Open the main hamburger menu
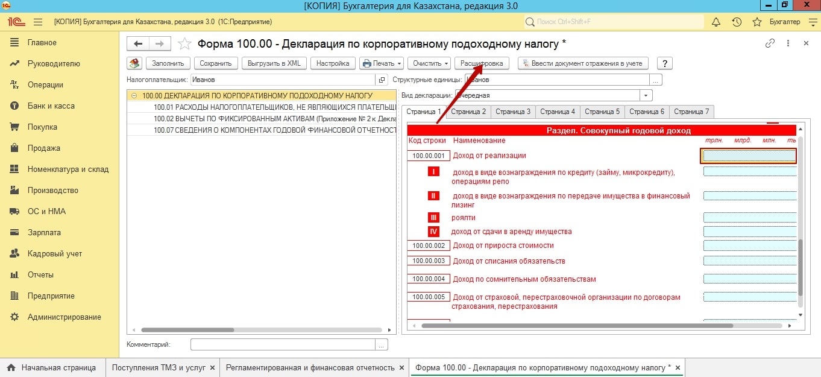This screenshot has height=377, width=821. (x=38, y=22)
